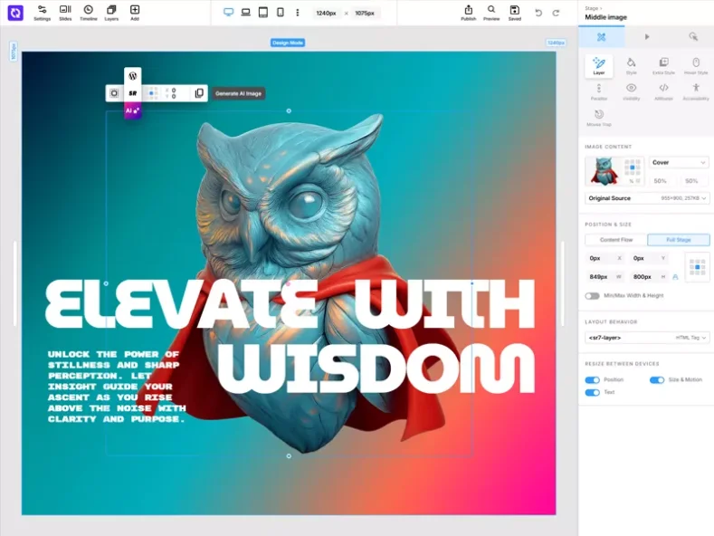Toggle the Min/Max Width & Height switch
The height and width of the screenshot is (536, 714).
point(592,295)
